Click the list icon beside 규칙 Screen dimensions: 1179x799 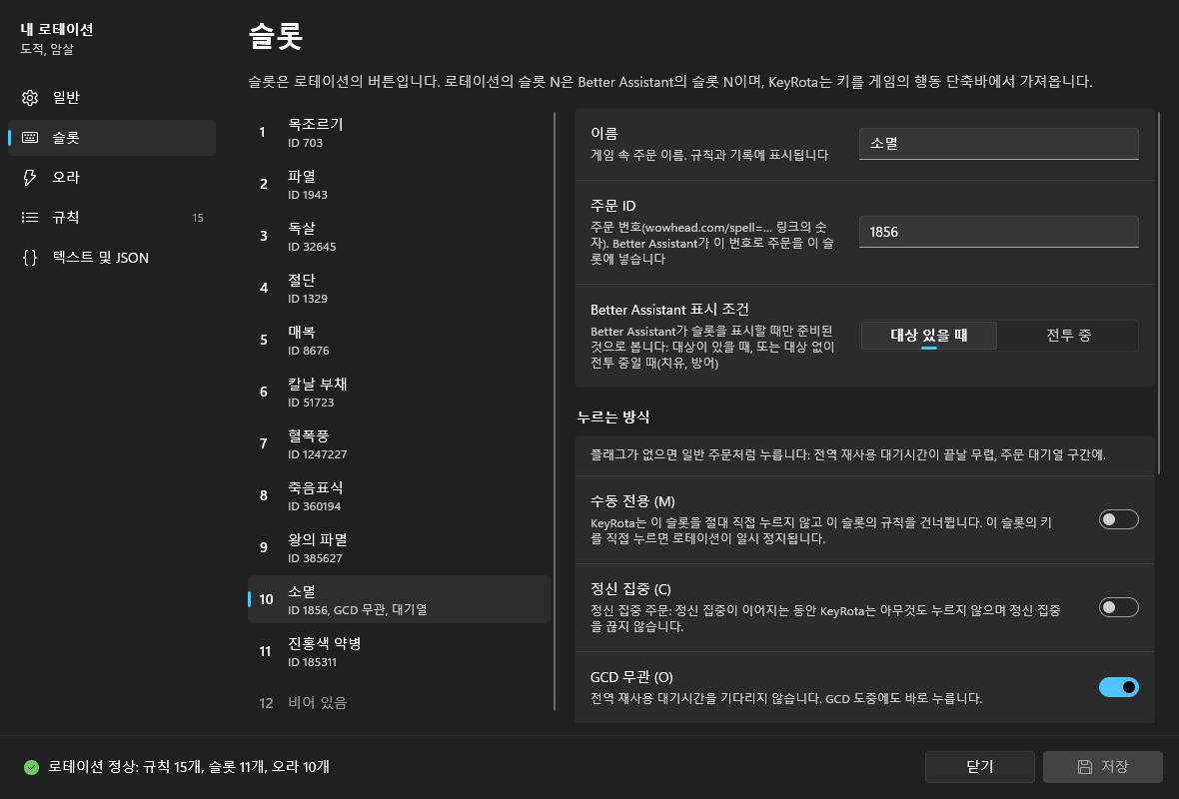point(30,217)
